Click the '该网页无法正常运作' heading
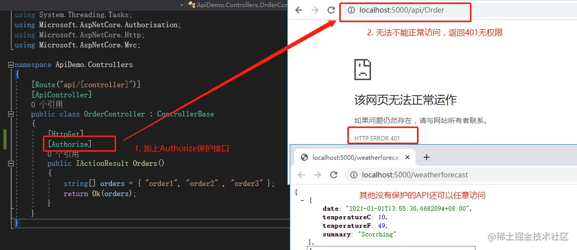 pyautogui.click(x=405, y=100)
